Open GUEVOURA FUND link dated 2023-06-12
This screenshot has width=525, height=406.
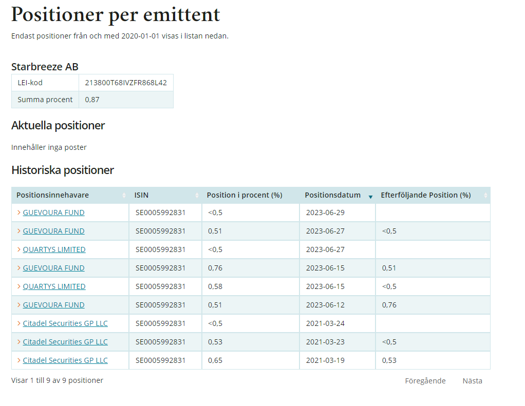tap(53, 305)
